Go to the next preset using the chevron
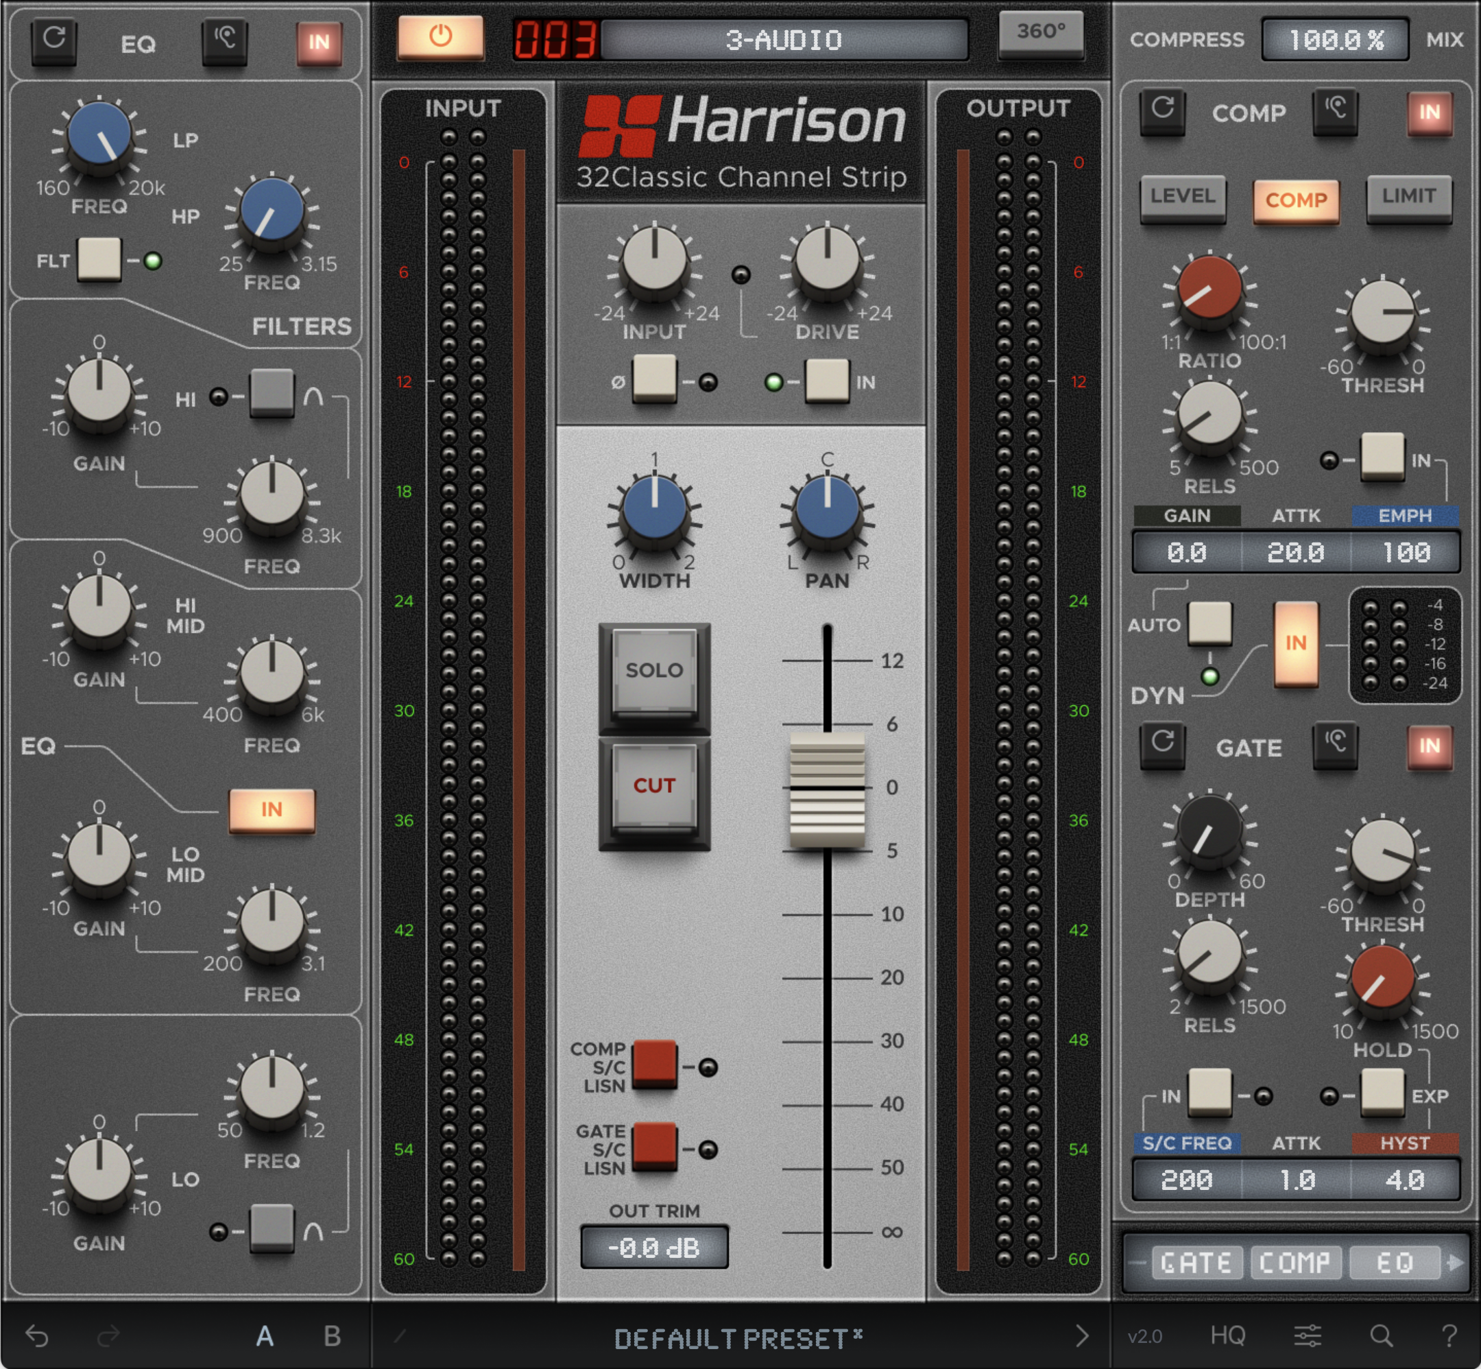 click(x=1082, y=1335)
